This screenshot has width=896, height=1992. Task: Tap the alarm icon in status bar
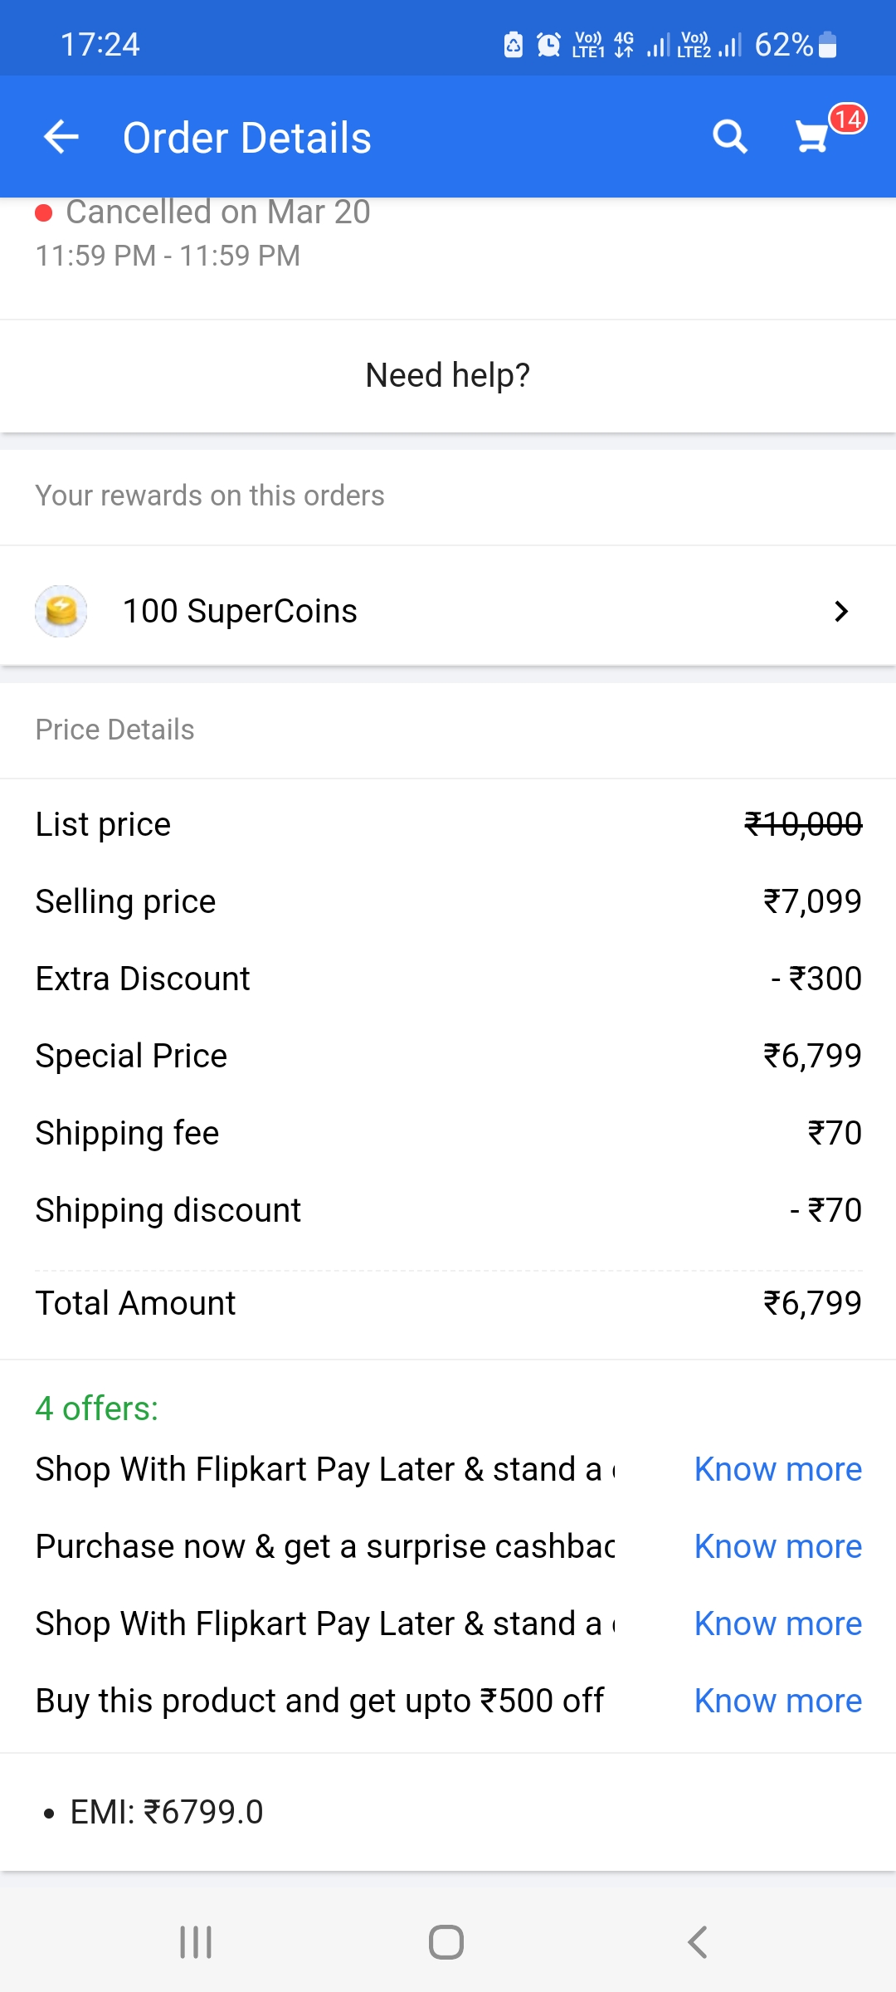(548, 45)
